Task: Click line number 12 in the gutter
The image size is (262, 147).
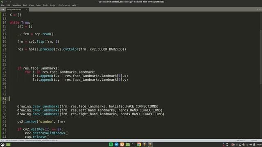Action: [5, 15]
